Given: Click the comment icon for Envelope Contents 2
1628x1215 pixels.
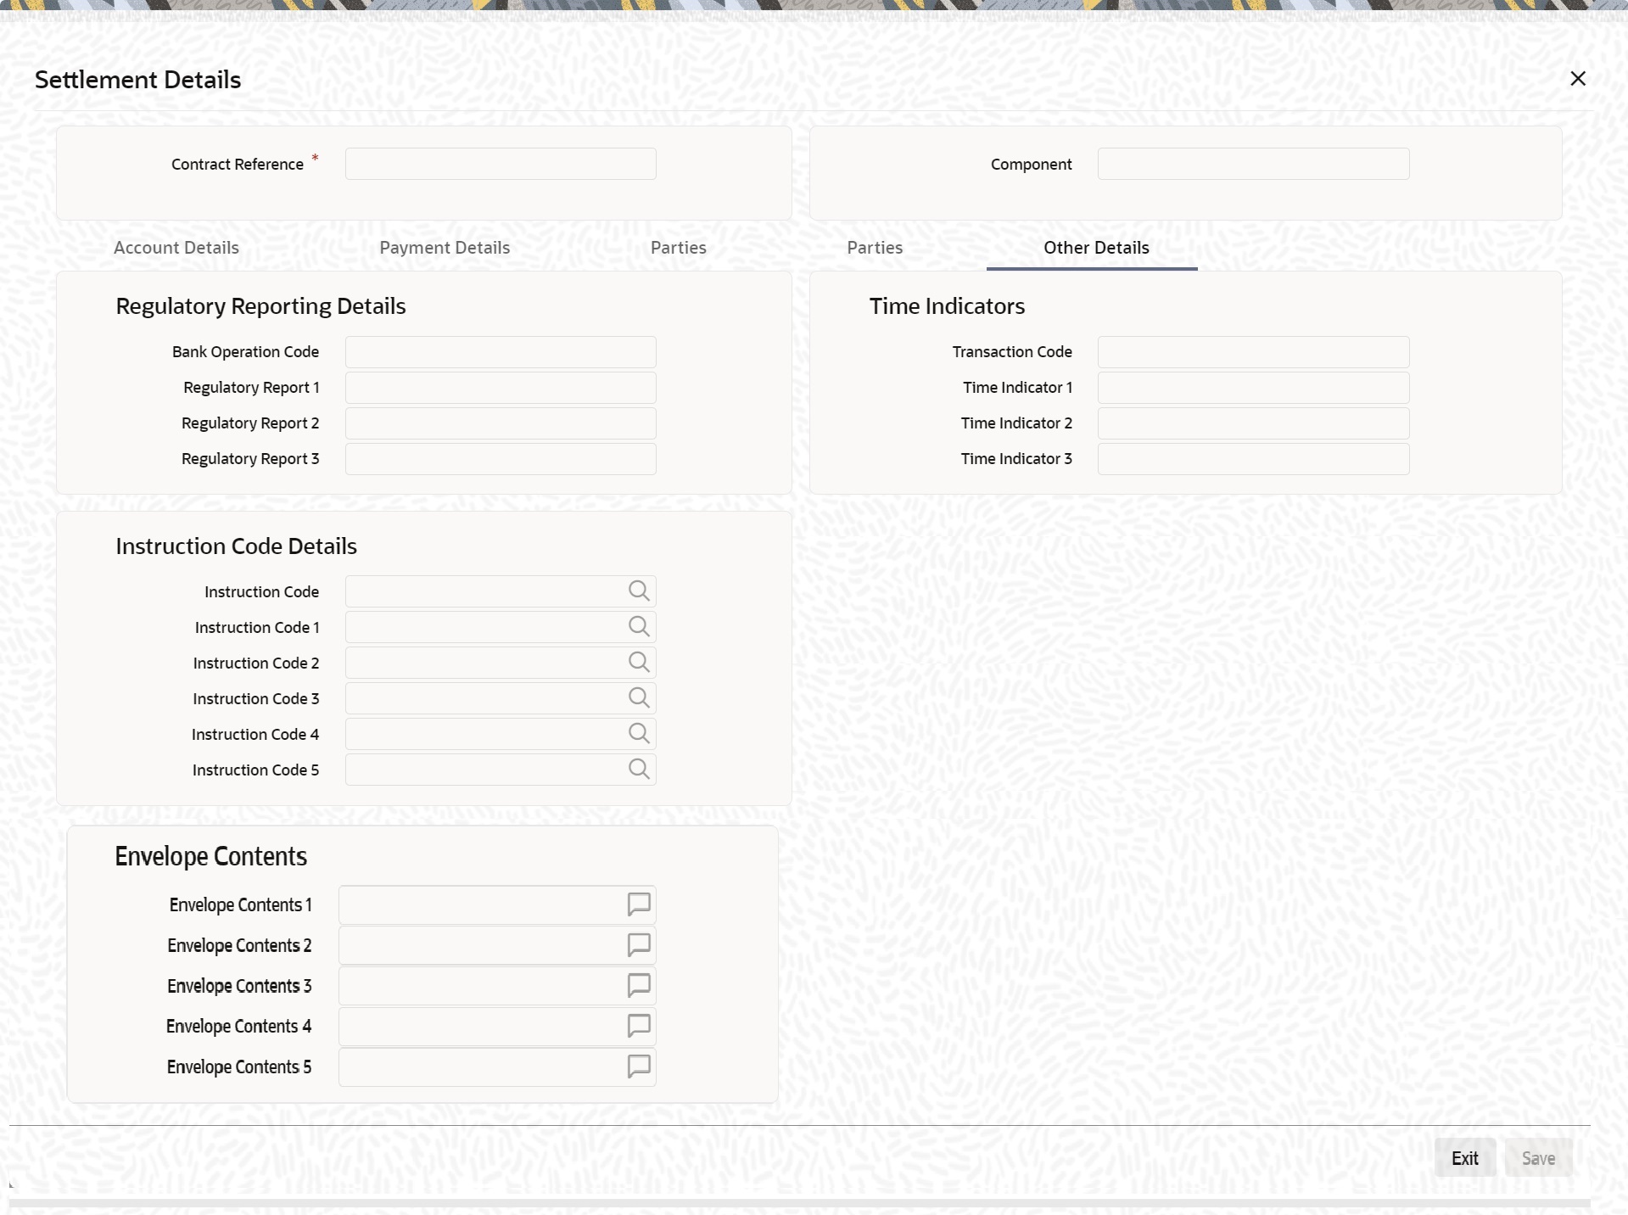Looking at the screenshot, I should (639, 945).
